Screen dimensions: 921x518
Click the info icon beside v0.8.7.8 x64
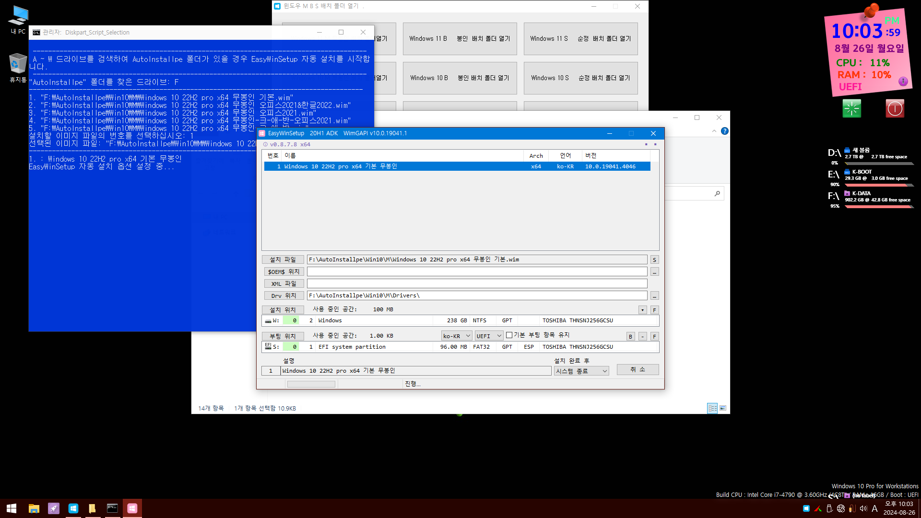pyautogui.click(x=265, y=144)
